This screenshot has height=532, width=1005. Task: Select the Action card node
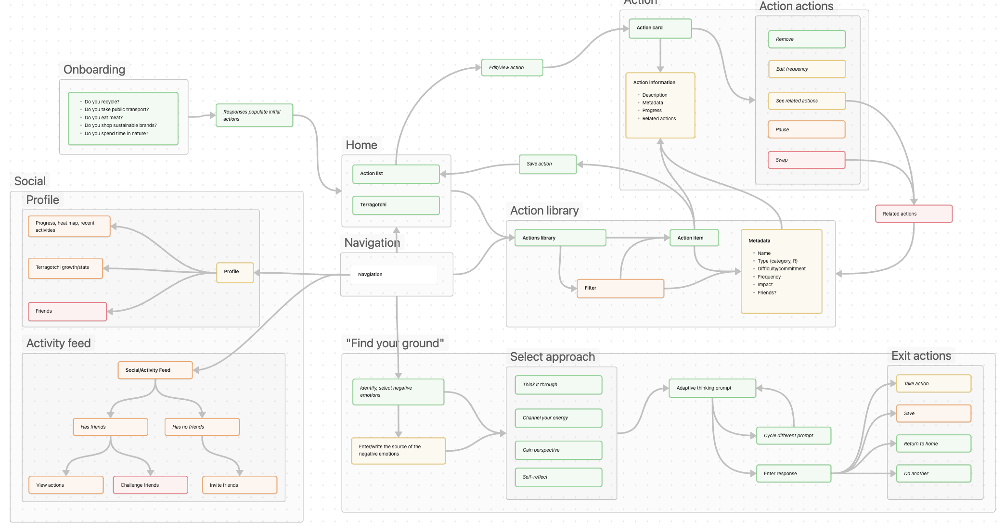[659, 28]
